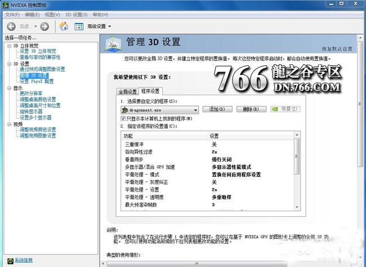The image size is (366, 267).
Task: Click the main panel vertical scrollbar thumb
Action: coord(360,104)
